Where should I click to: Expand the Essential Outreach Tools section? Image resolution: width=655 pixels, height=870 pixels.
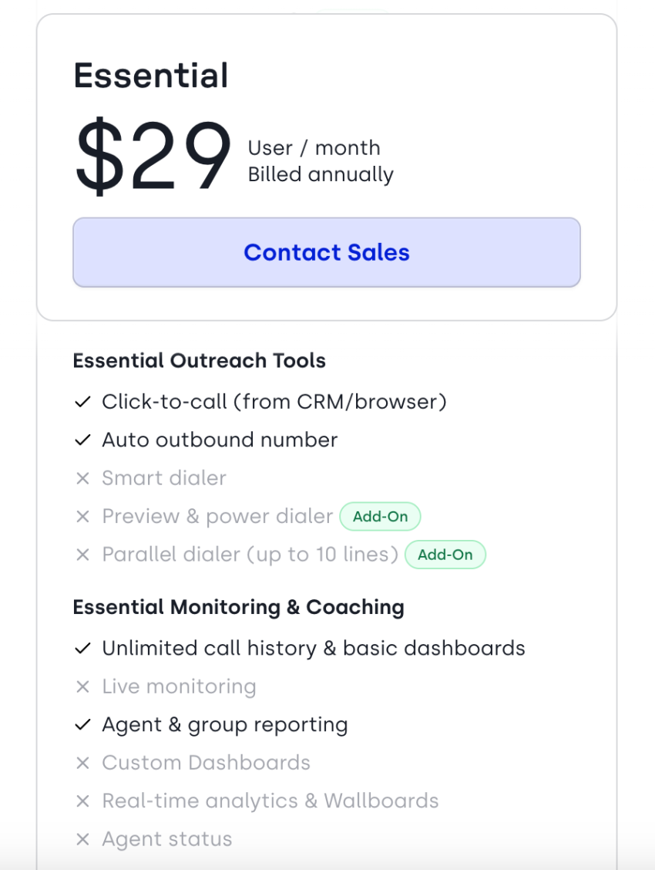click(x=199, y=360)
